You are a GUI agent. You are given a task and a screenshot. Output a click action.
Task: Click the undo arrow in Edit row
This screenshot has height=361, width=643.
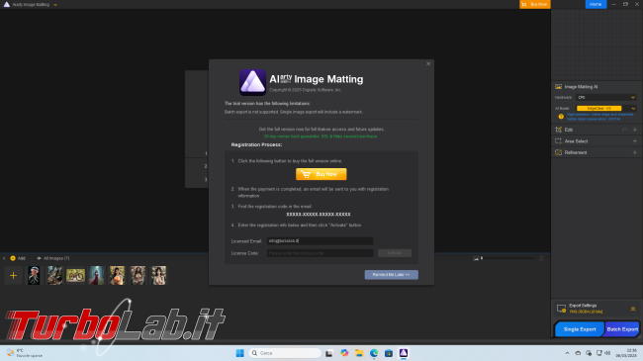(x=624, y=130)
